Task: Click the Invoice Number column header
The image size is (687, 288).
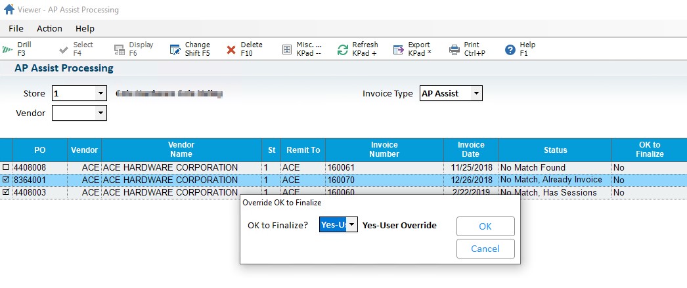Action: coord(384,150)
